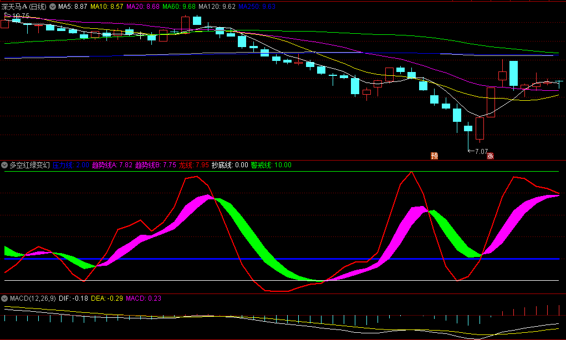Click the red 龙线 label
This screenshot has width=566, height=340.
194,165
